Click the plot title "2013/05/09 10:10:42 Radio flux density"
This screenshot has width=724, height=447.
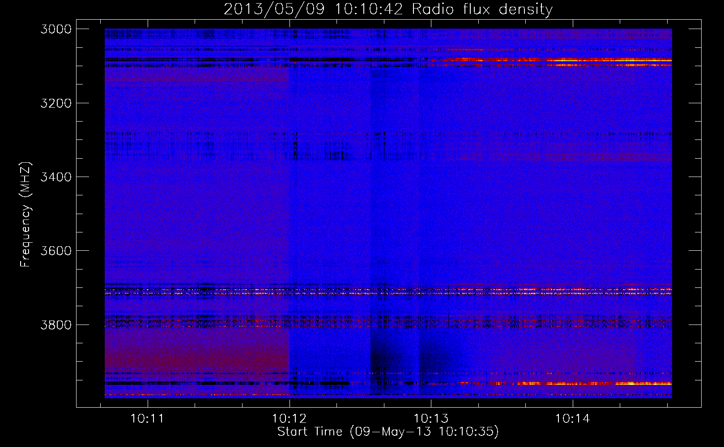[388, 9]
